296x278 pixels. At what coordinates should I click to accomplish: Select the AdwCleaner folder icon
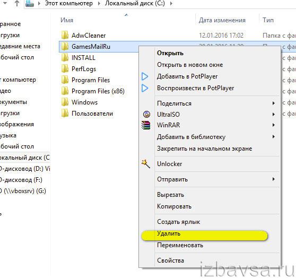coord(65,36)
